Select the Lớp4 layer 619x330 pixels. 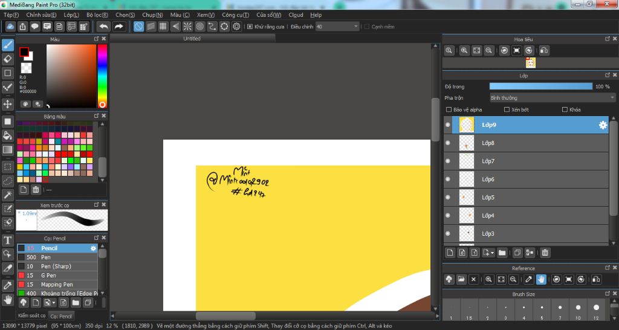(527, 216)
